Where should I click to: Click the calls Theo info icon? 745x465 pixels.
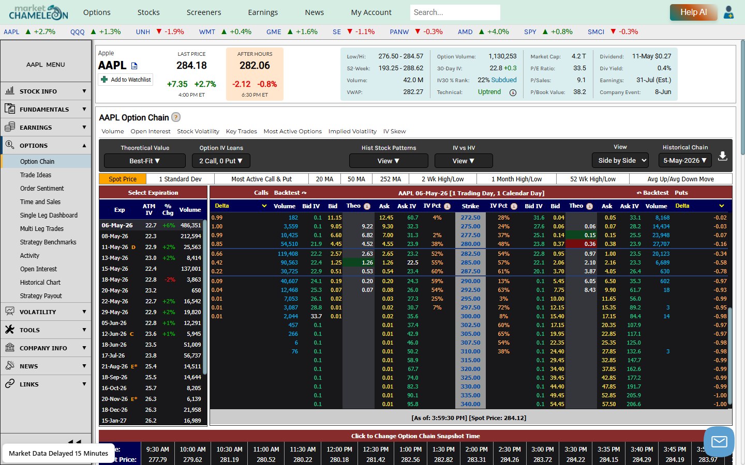coord(367,206)
